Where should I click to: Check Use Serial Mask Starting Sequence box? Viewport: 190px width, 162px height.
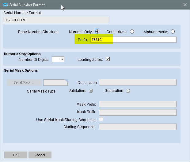point(101,119)
